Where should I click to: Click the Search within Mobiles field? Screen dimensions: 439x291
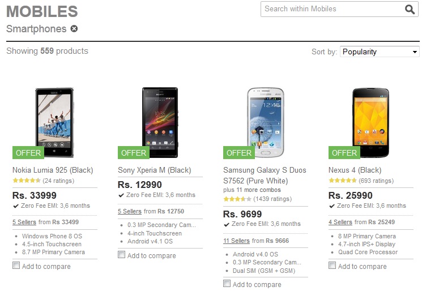[331, 9]
